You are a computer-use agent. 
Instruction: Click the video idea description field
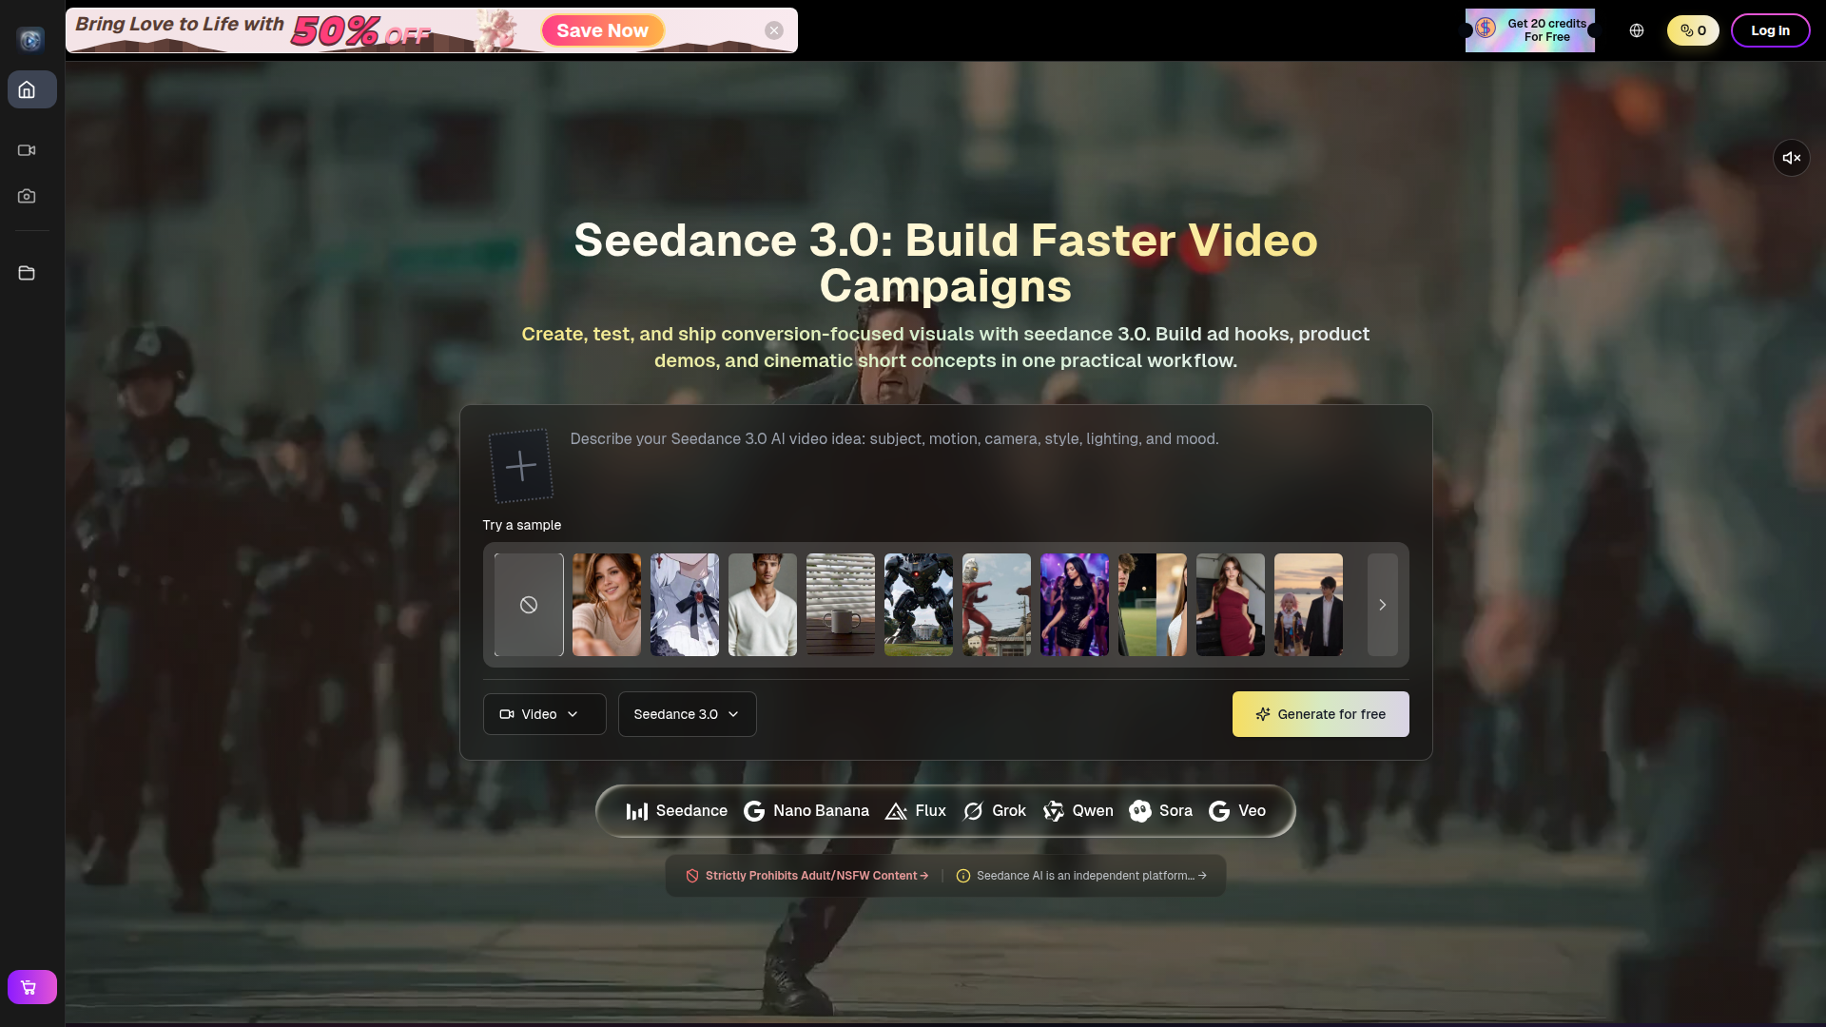(x=894, y=439)
